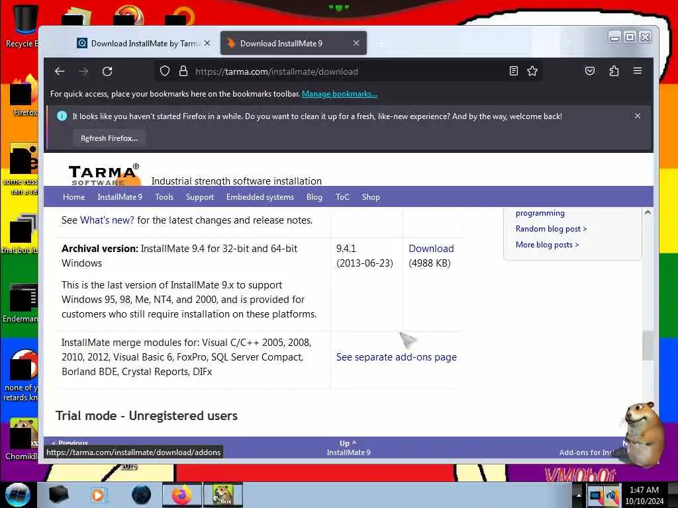Click the Refresh Firefox button
This screenshot has width=678, height=508.
coord(109,138)
